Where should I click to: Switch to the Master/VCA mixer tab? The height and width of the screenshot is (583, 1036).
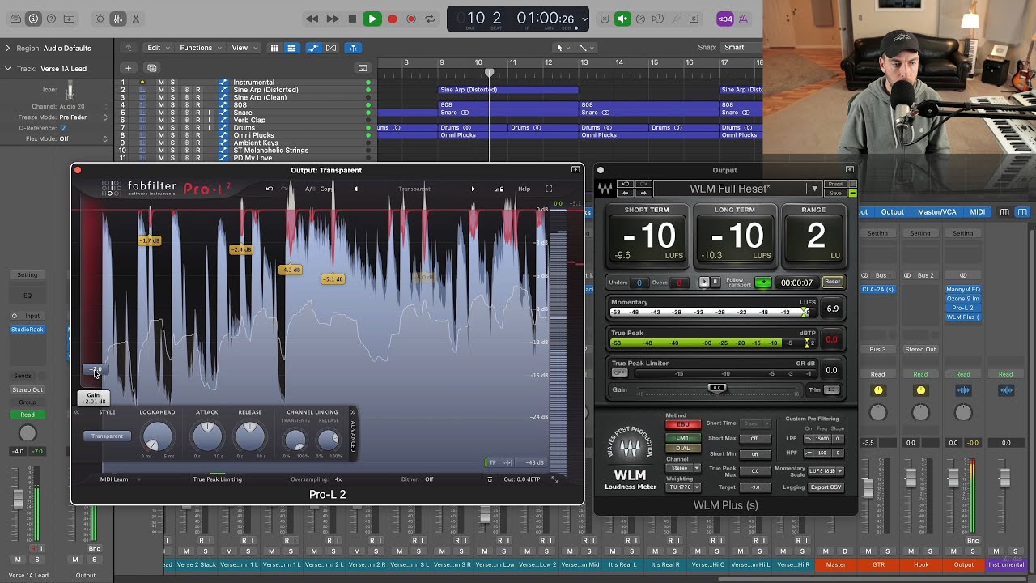click(x=936, y=212)
